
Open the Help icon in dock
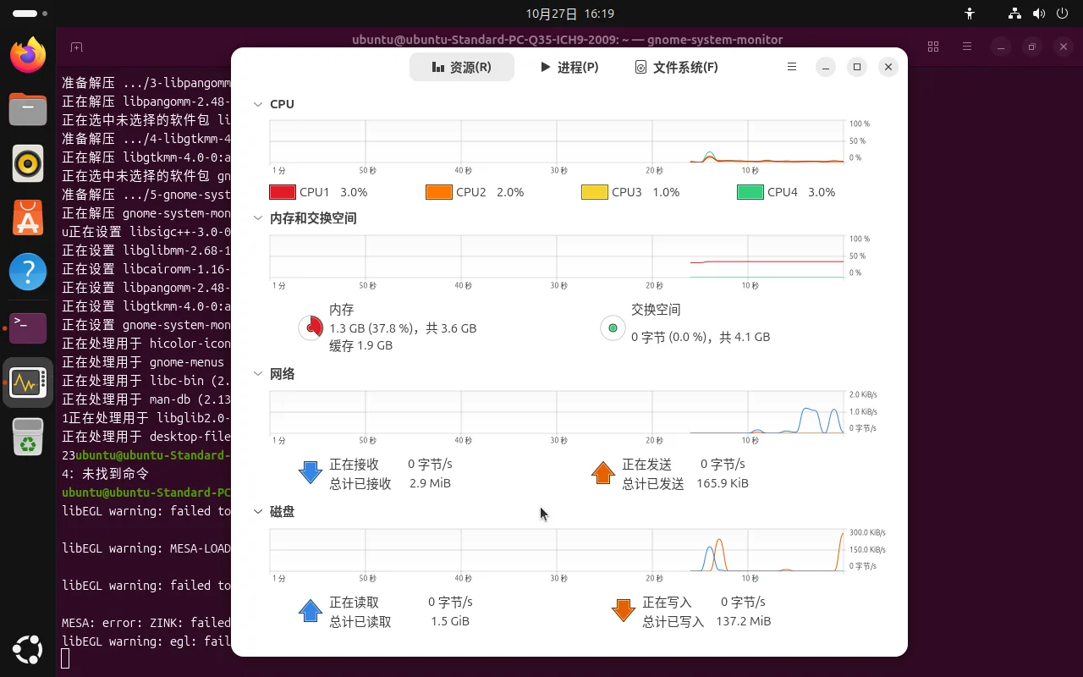(x=28, y=272)
